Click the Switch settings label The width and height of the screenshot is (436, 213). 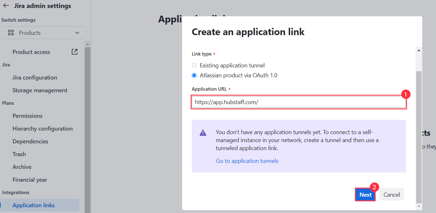tap(18, 20)
